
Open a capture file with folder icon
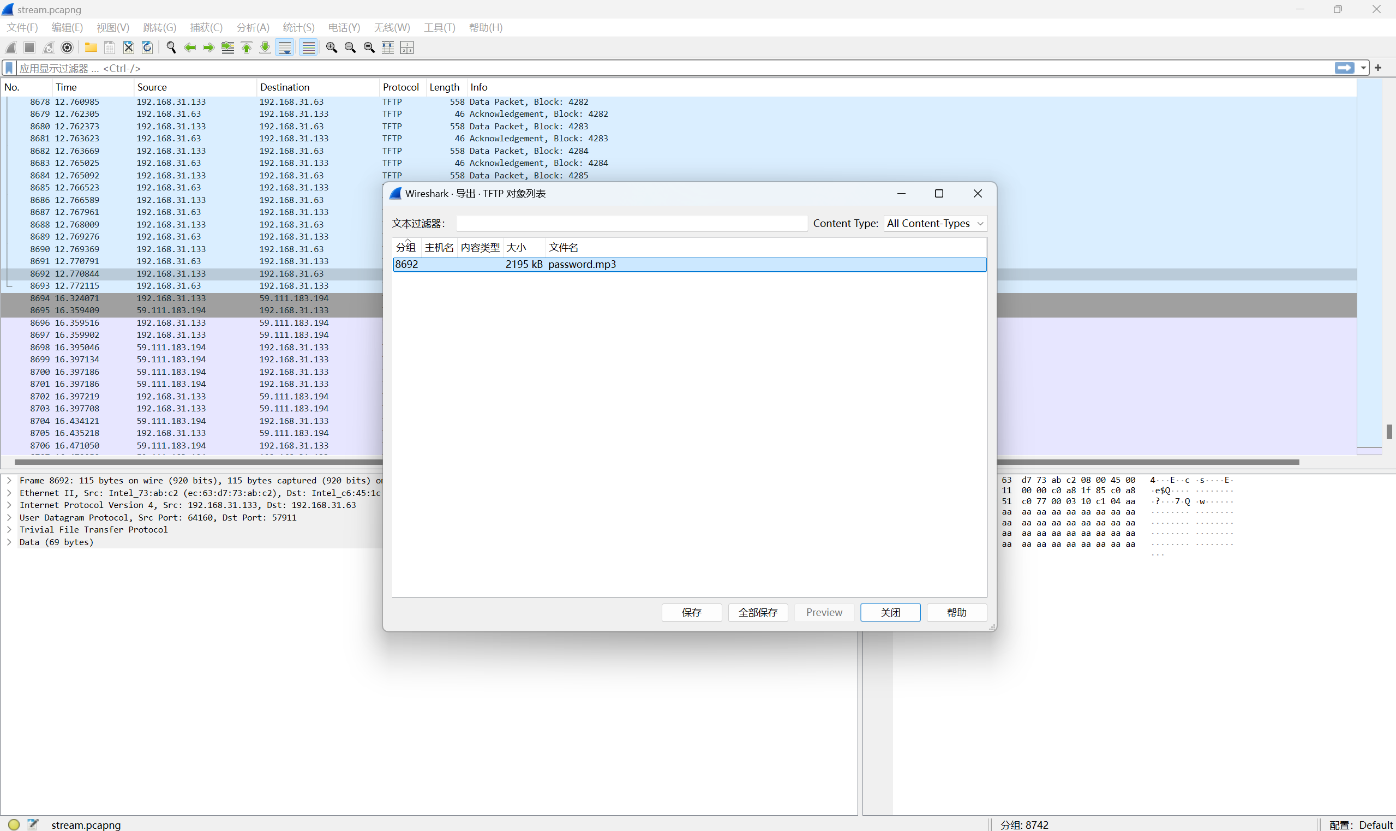coord(91,47)
